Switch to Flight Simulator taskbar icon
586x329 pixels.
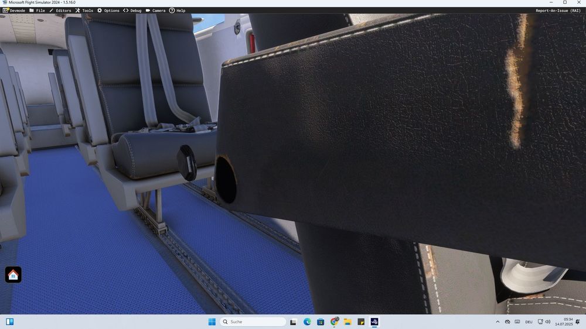[x=374, y=322]
